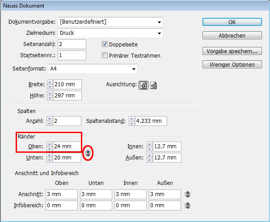The height and width of the screenshot is (222, 270).
Task: Click the Oben margin field 24 mm
Action: pyautogui.click(x=67, y=147)
